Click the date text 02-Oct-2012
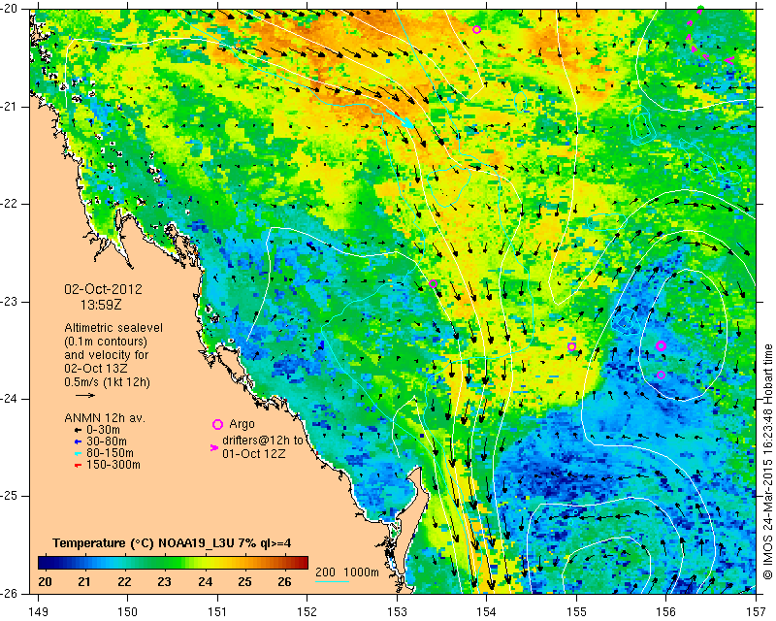This screenshot has height=621, width=776. [x=104, y=289]
